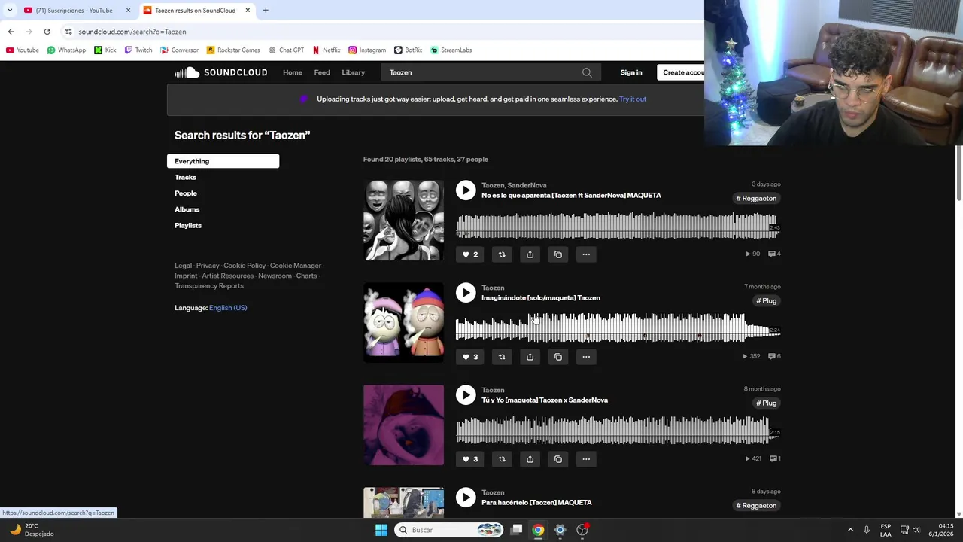Open Reggaeton tag on No es lo que aparenta
Screen dimensions: 963x542
point(756,199)
